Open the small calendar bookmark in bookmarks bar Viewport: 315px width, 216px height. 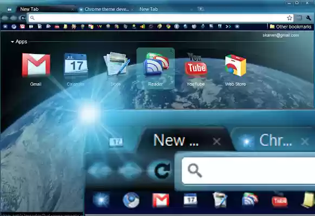pos(31,26)
